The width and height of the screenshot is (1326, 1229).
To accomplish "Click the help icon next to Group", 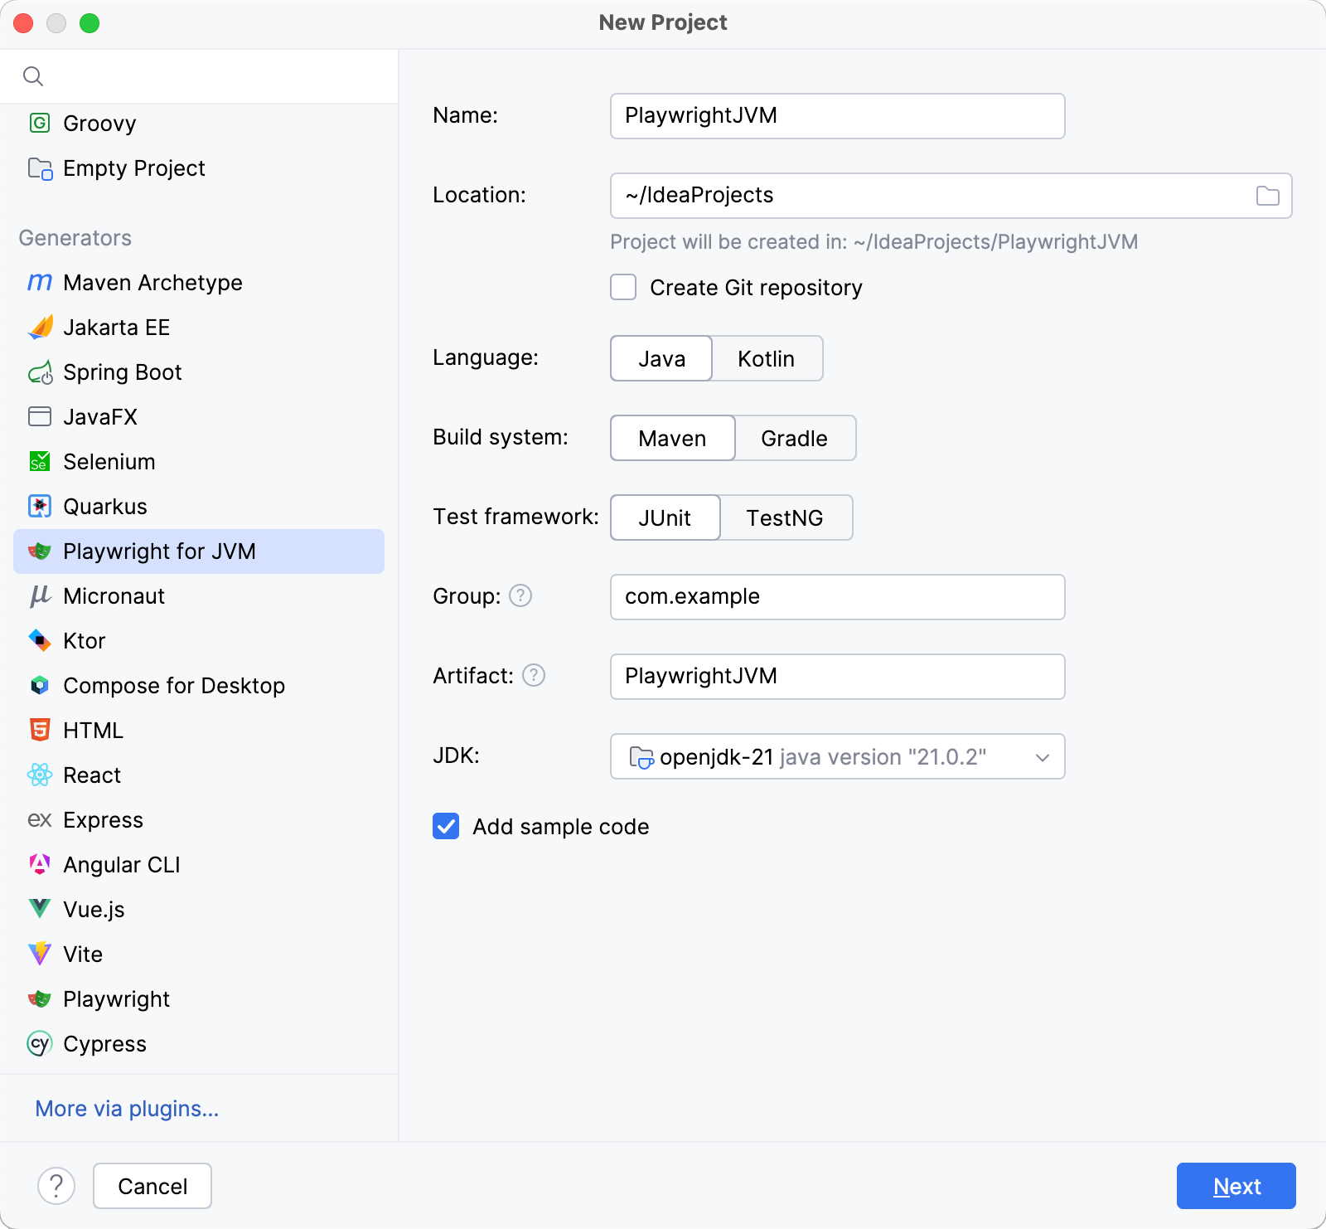I will [x=520, y=596].
